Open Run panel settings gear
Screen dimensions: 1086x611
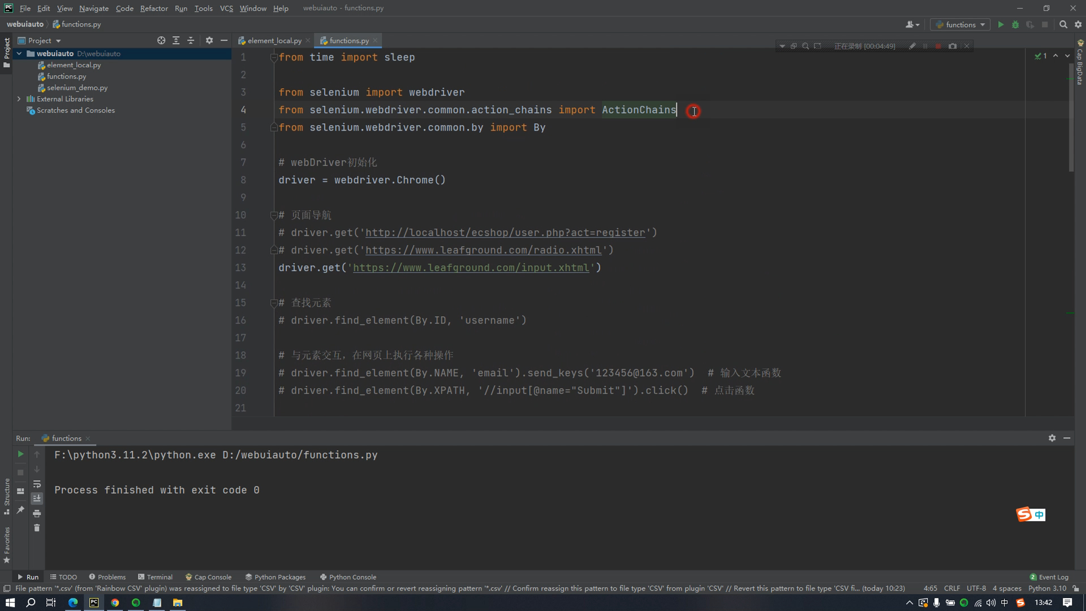click(1052, 438)
